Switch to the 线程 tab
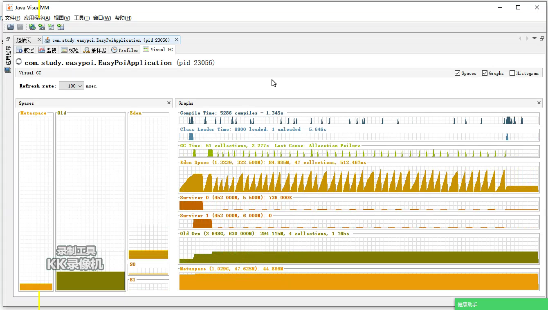 click(70, 50)
